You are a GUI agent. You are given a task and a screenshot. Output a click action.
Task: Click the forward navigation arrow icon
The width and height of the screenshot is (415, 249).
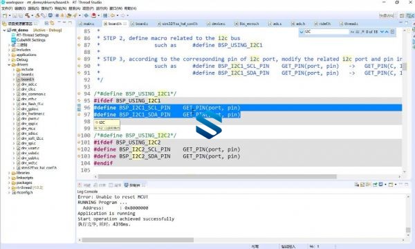122,16
